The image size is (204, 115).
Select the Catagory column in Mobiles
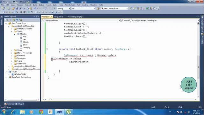tap(26, 48)
